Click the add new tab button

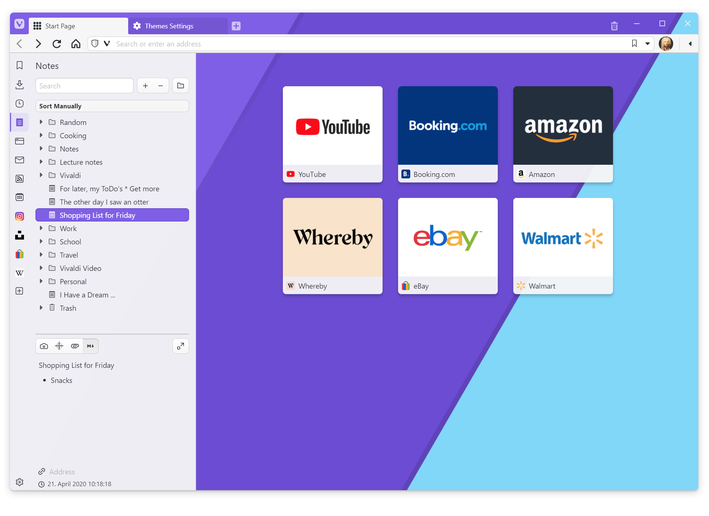(x=236, y=26)
